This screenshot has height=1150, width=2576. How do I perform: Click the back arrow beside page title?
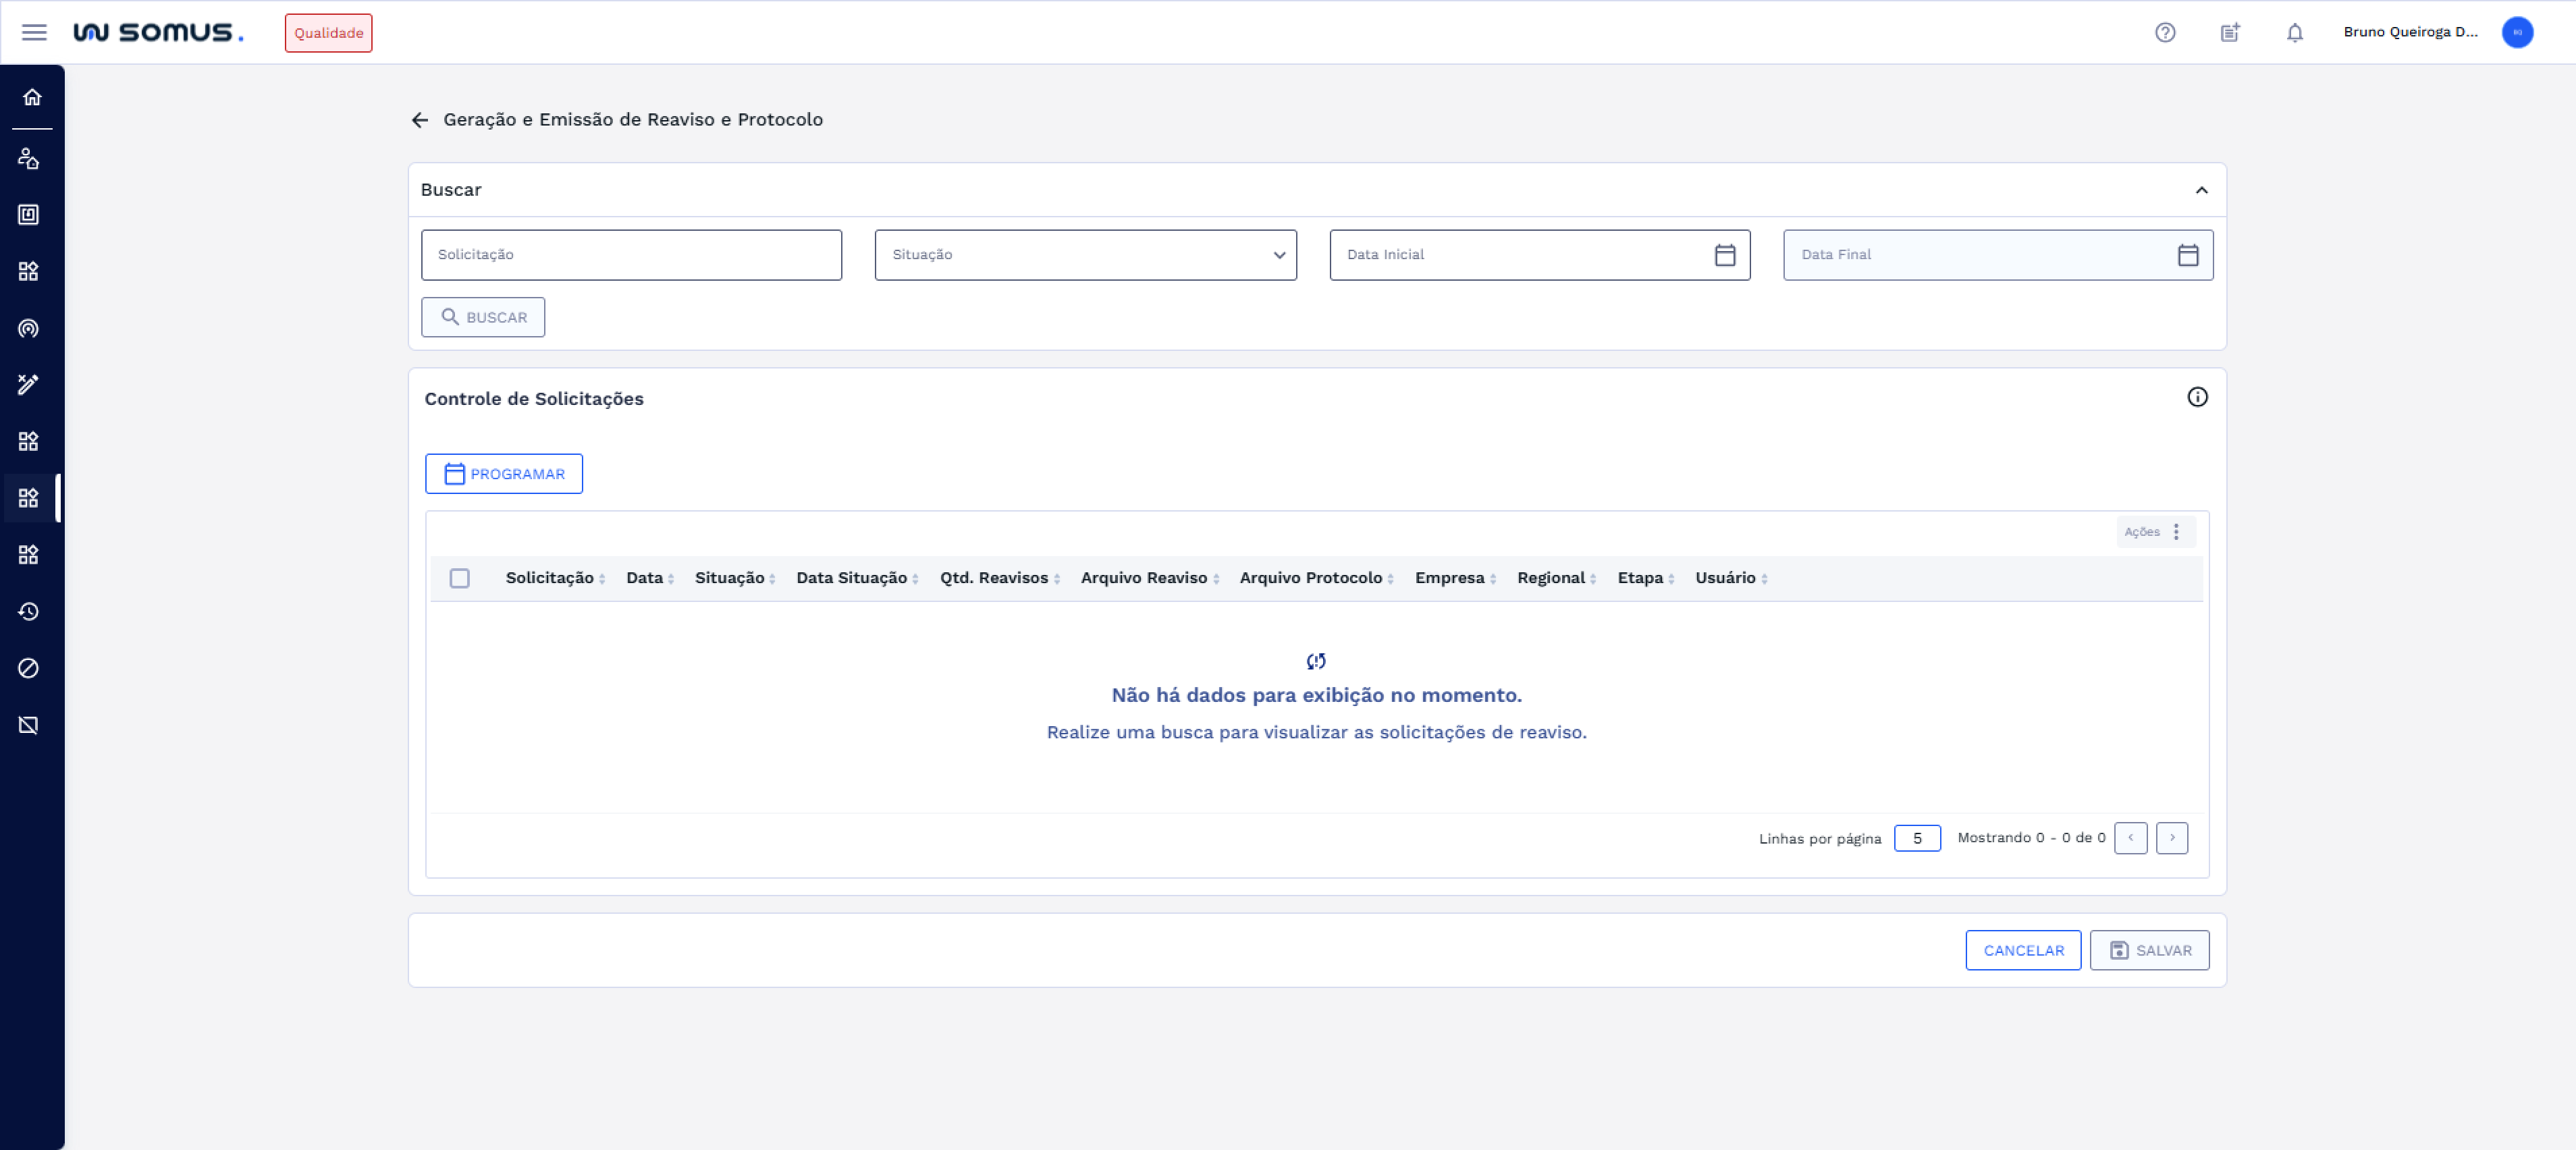(420, 120)
